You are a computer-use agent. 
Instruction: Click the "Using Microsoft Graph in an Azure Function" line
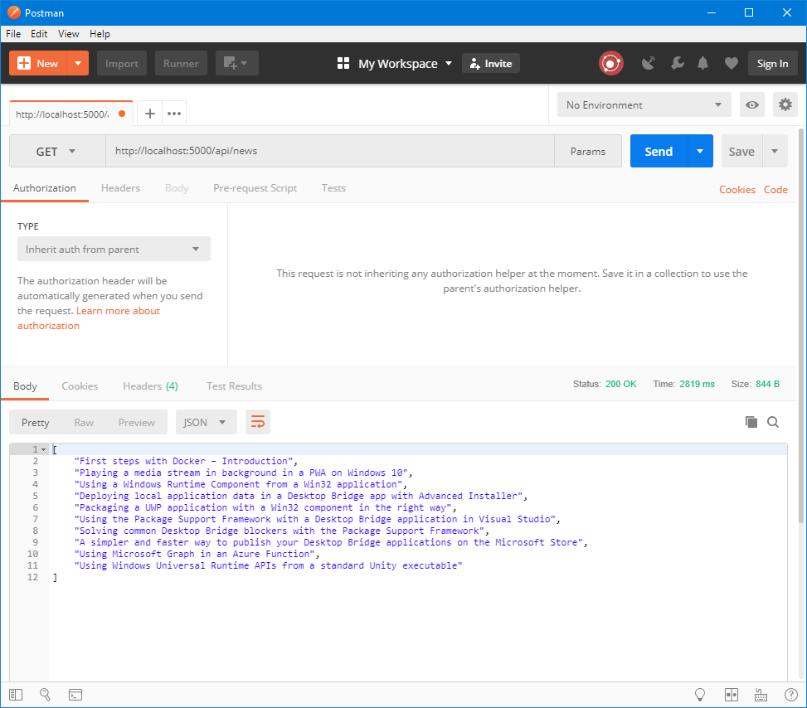coord(197,554)
